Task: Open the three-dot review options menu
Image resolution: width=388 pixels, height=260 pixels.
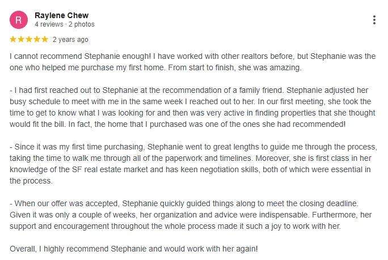Action: tap(374, 20)
